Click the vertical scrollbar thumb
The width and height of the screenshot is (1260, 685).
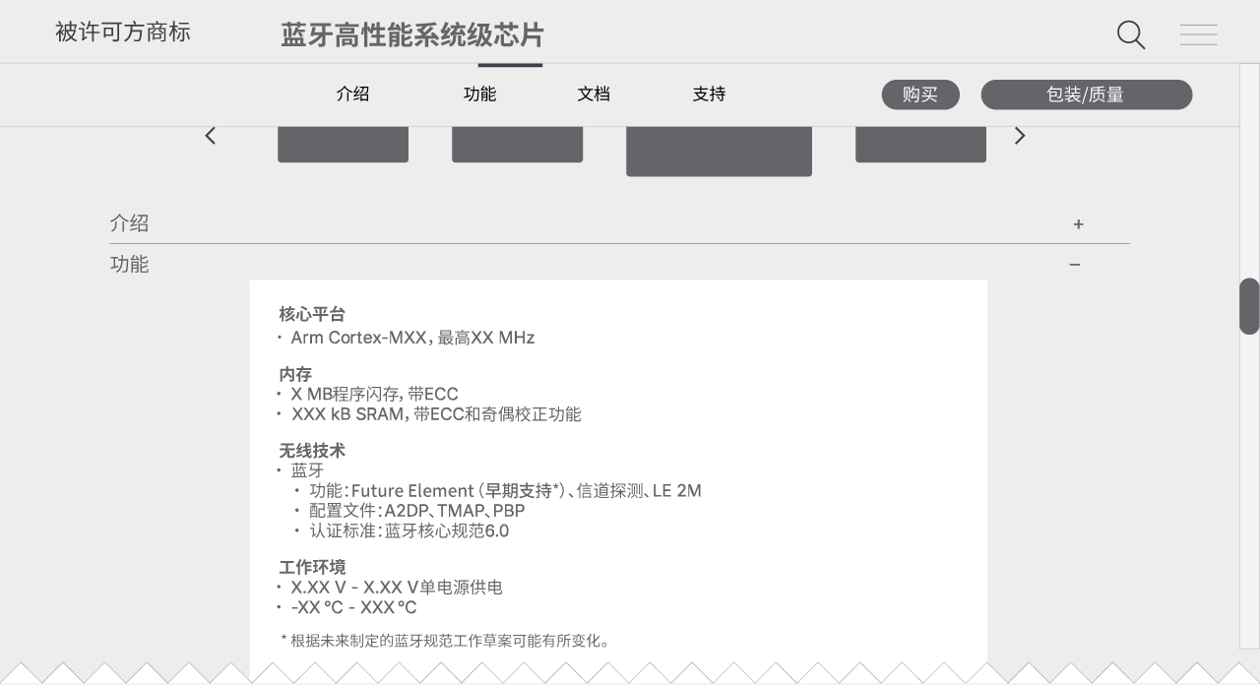pyautogui.click(x=1249, y=306)
